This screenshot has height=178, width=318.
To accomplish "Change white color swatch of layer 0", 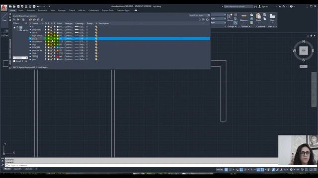I will [58, 27].
